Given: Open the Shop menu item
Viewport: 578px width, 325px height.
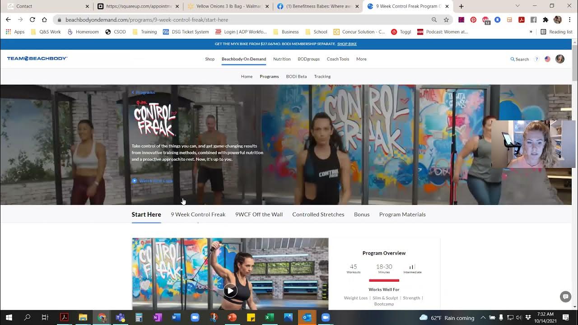Looking at the screenshot, I should tap(210, 59).
